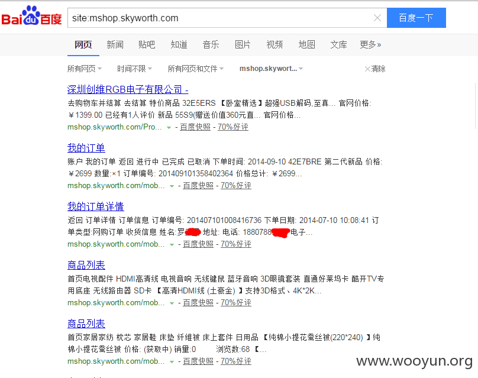The height and width of the screenshot is (378, 478).
Task: Click 70%好评 under 电视配件 商品列表 result
Action: pos(236,303)
